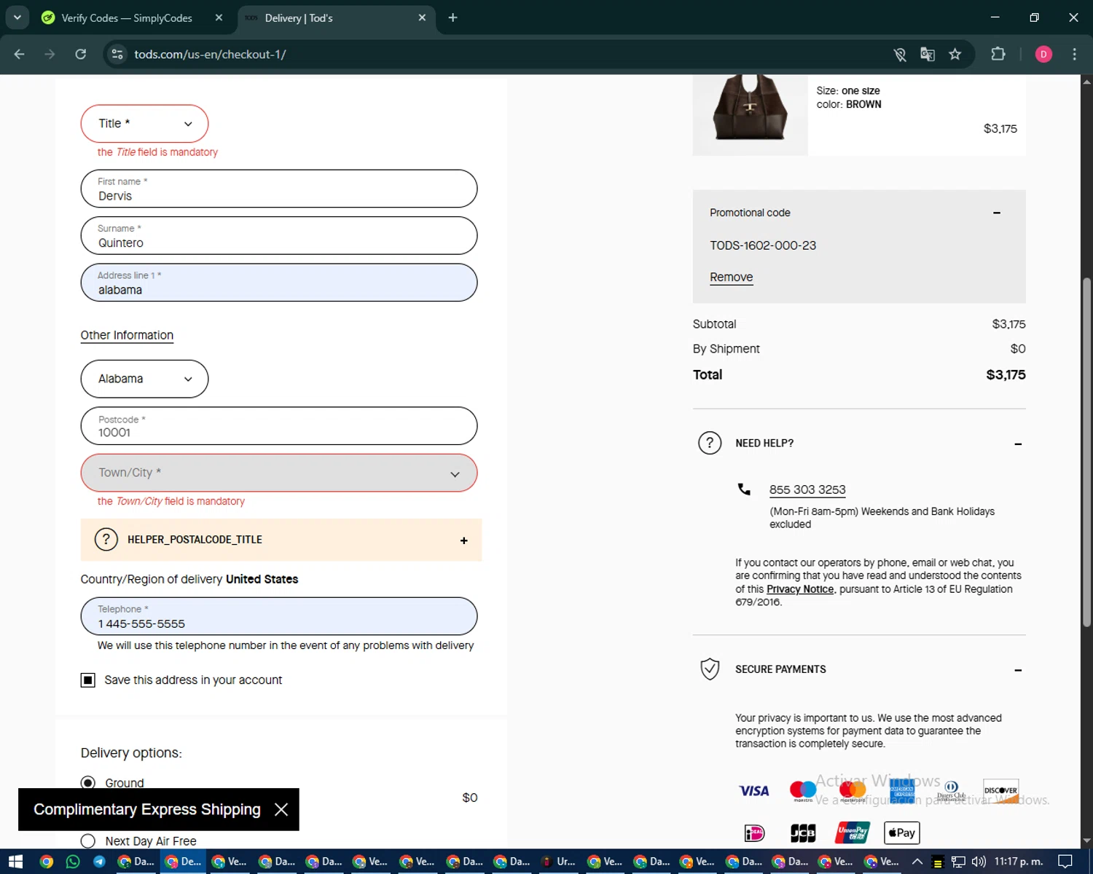This screenshot has height=874, width=1093.
Task: Click the Surname field
Action: pyautogui.click(x=279, y=235)
